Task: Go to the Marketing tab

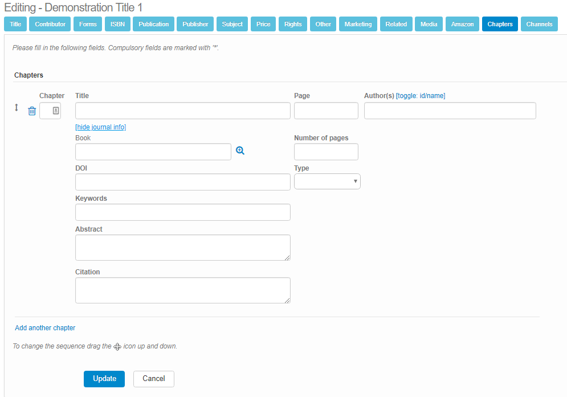Action: 358,24
